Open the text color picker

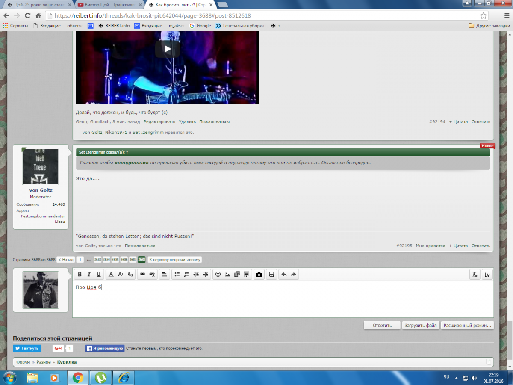coord(111,275)
